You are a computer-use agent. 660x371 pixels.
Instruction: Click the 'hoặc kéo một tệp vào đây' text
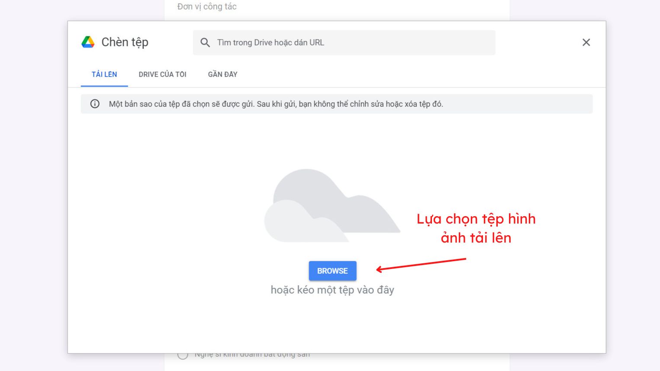(x=332, y=290)
